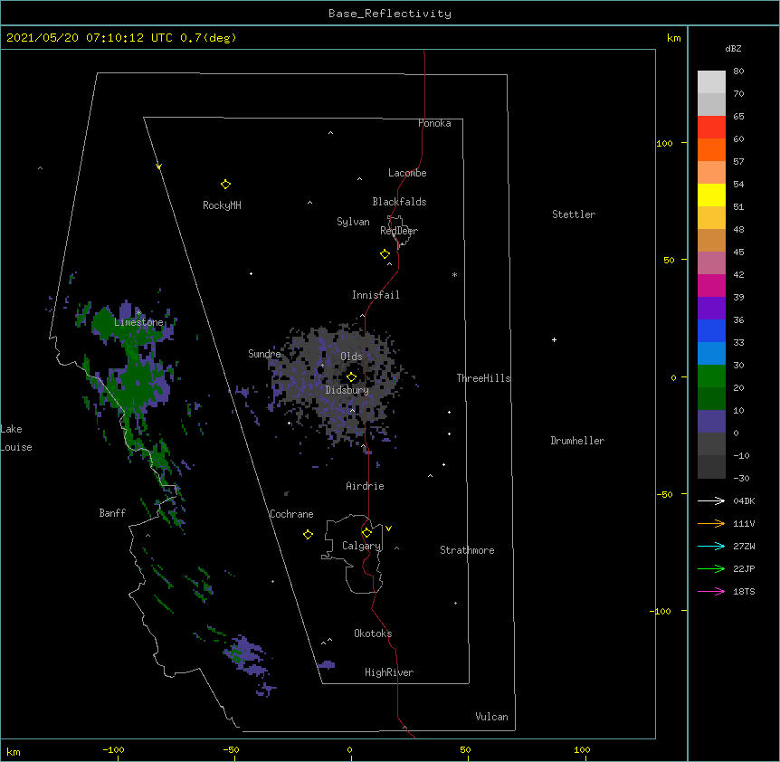Pick the slate blue 0–10 dBZ swatch
The width and height of the screenshot is (780, 762).
(x=711, y=422)
